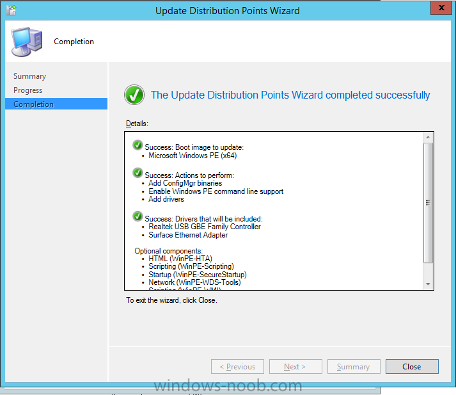Click the computer icon in wizard header
The height and width of the screenshot is (395, 456).
point(27,42)
